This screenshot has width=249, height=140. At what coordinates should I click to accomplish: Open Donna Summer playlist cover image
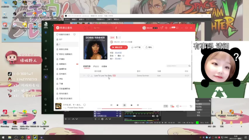pyautogui.click(x=96, y=48)
